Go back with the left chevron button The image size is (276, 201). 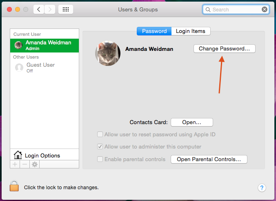(39, 9)
